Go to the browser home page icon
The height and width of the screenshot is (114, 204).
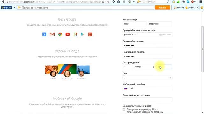click(x=184, y=2)
